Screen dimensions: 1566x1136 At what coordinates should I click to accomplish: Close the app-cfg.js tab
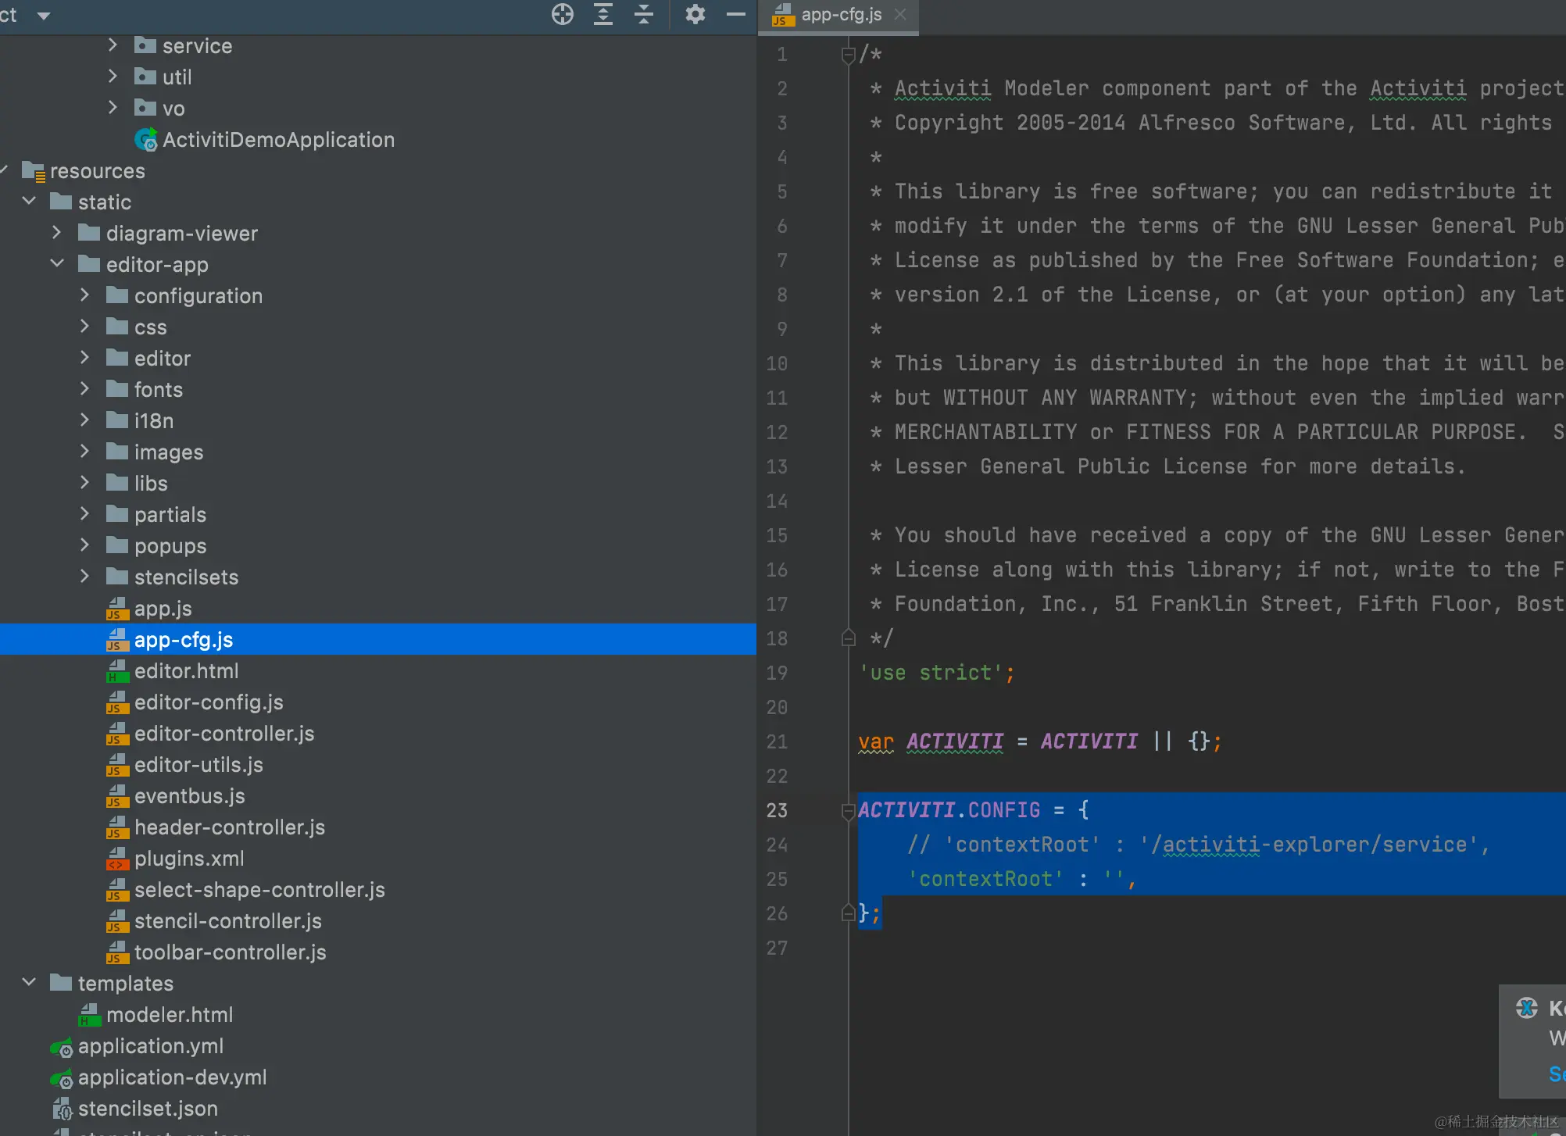coord(900,15)
